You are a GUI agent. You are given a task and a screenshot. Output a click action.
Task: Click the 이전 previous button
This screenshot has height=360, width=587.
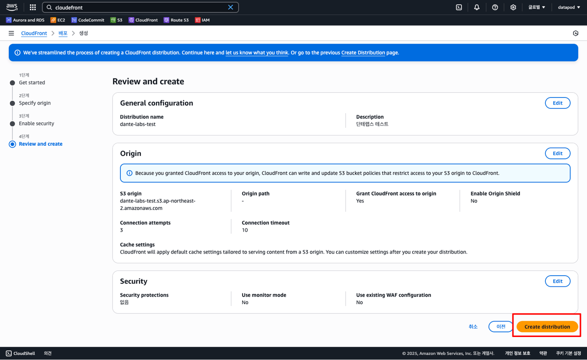point(501,327)
